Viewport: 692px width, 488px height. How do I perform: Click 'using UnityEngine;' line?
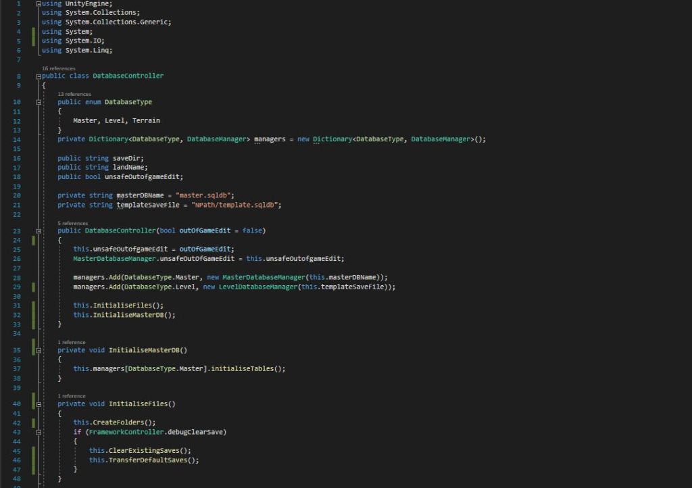point(77,4)
